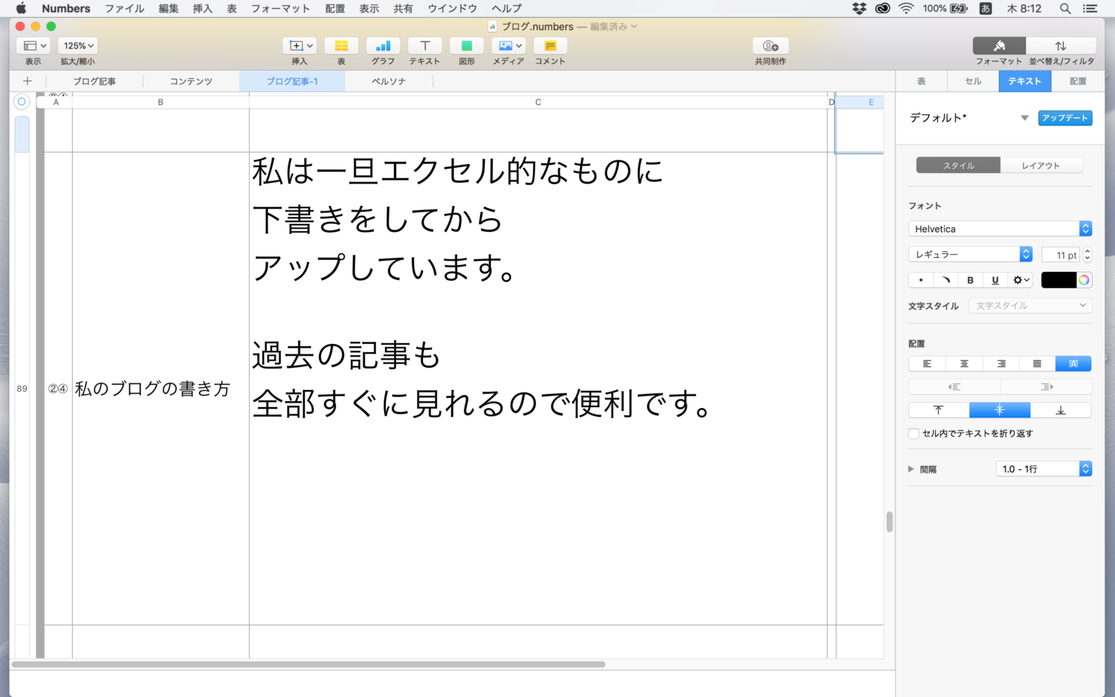Open the 並べ替え/フィルタ sort and filter icon
The width and height of the screenshot is (1115, 697).
click(1061, 46)
